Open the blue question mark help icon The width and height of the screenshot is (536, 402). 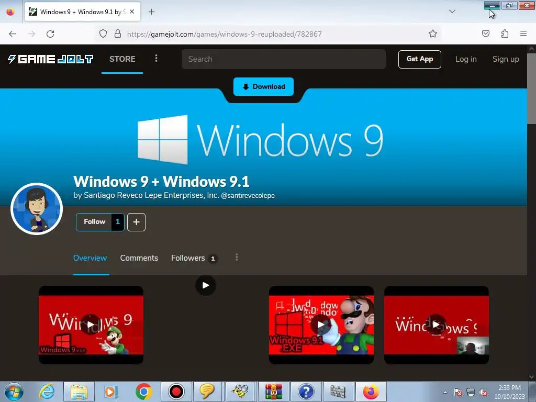click(306, 392)
